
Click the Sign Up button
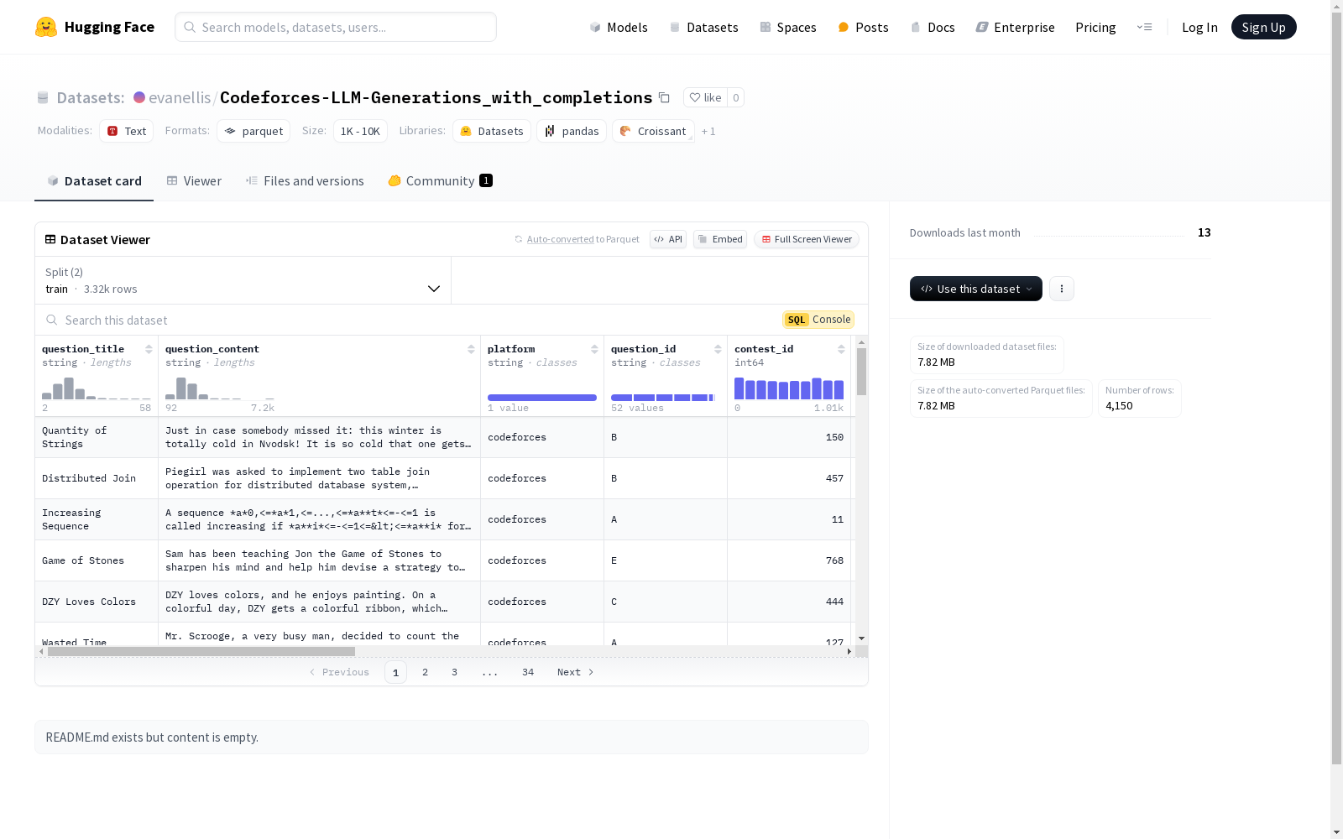click(1264, 27)
